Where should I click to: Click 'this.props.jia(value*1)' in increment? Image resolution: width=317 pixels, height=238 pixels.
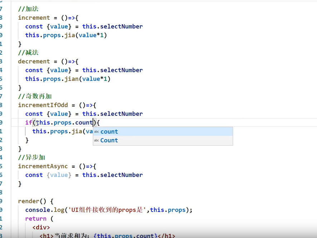66,35
